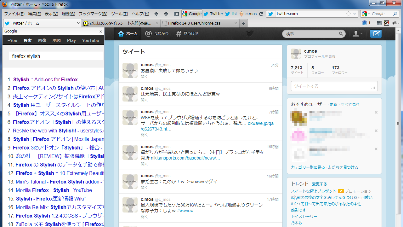Close the Twitter / ホーム tab
Image resolution: width=403 pixels, height=227 pixels.
point(78,23)
